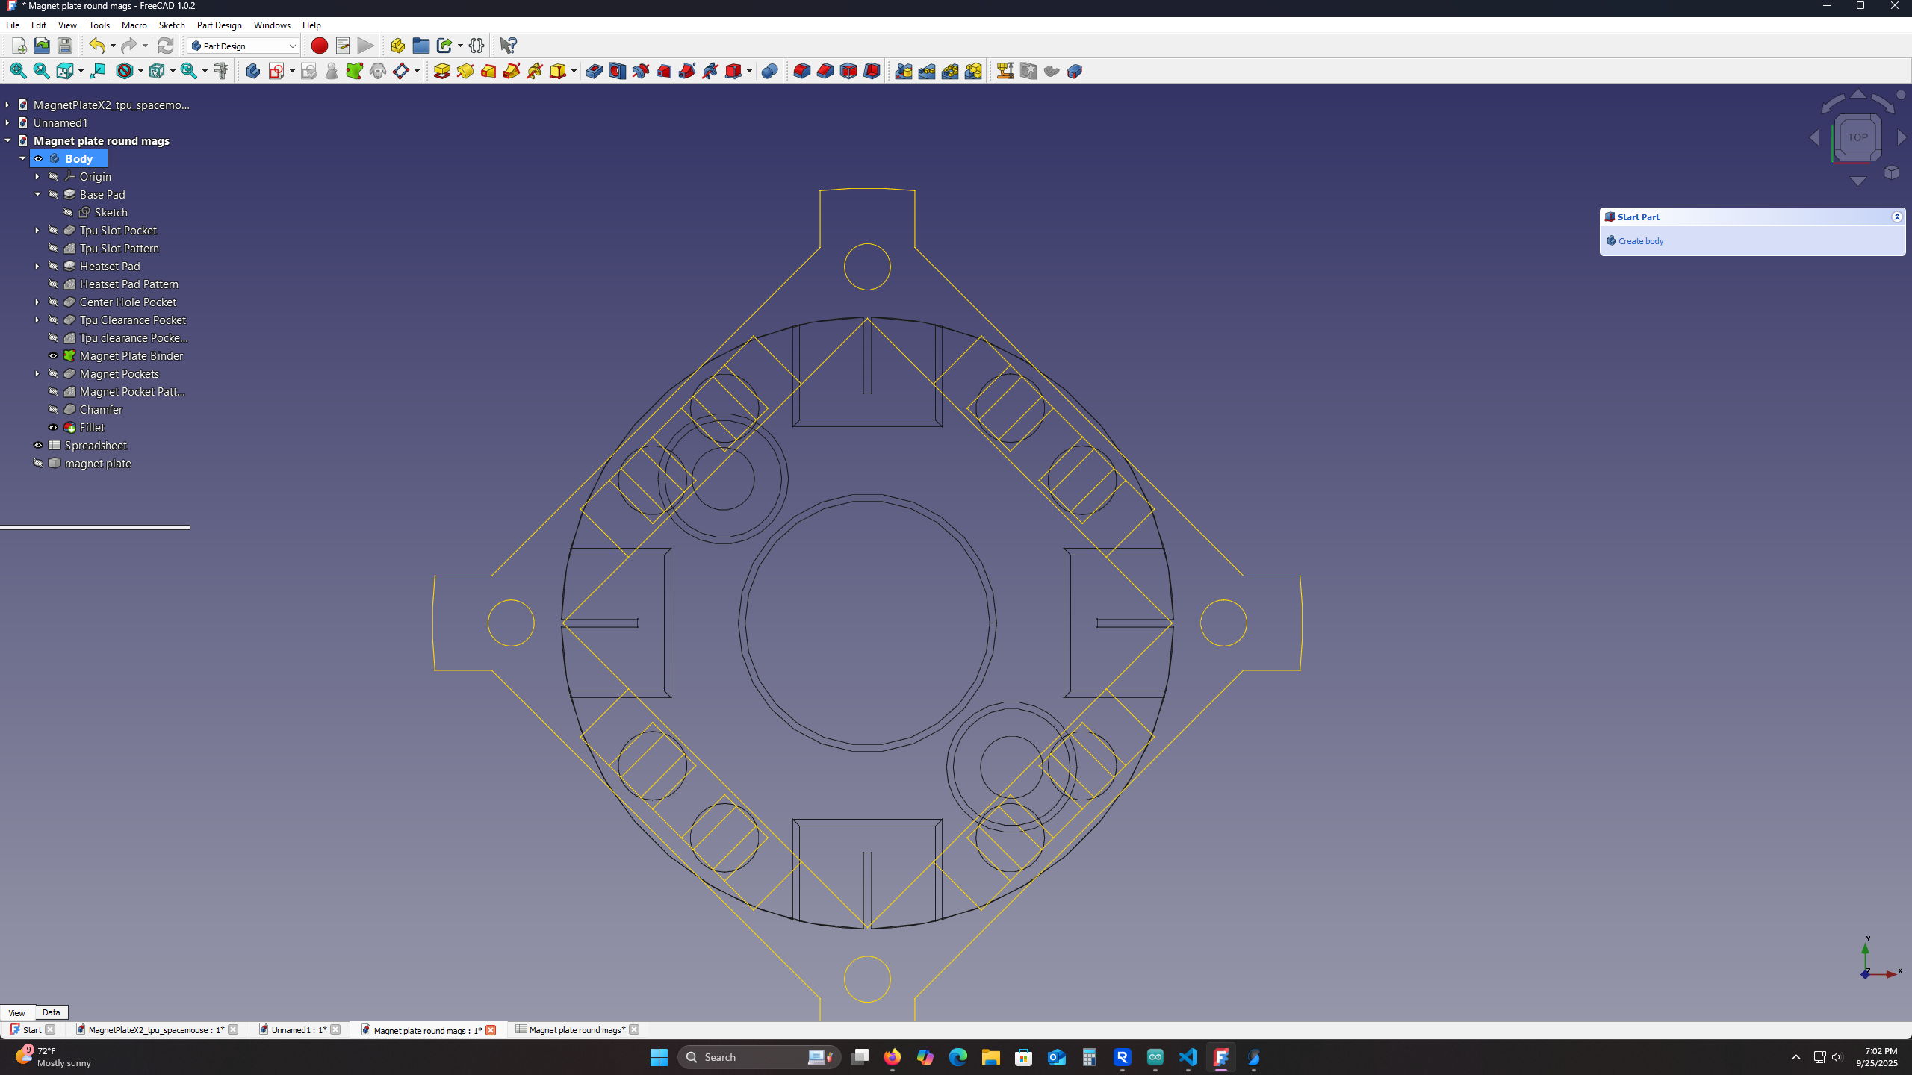Click the Shape Binder tool
Image resolution: width=1912 pixels, height=1075 pixels.
pos(355,71)
